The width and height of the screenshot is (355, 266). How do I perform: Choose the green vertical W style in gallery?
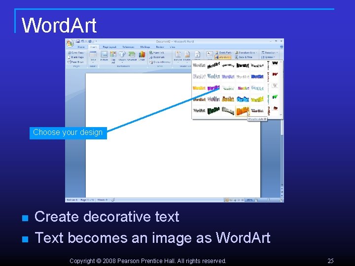tap(275, 97)
